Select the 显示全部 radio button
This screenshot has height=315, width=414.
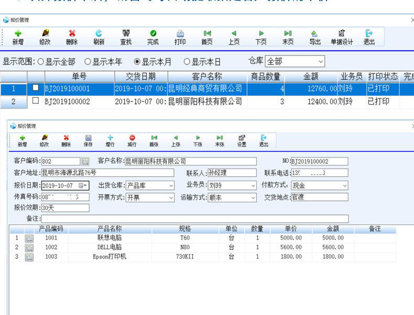click(40, 61)
